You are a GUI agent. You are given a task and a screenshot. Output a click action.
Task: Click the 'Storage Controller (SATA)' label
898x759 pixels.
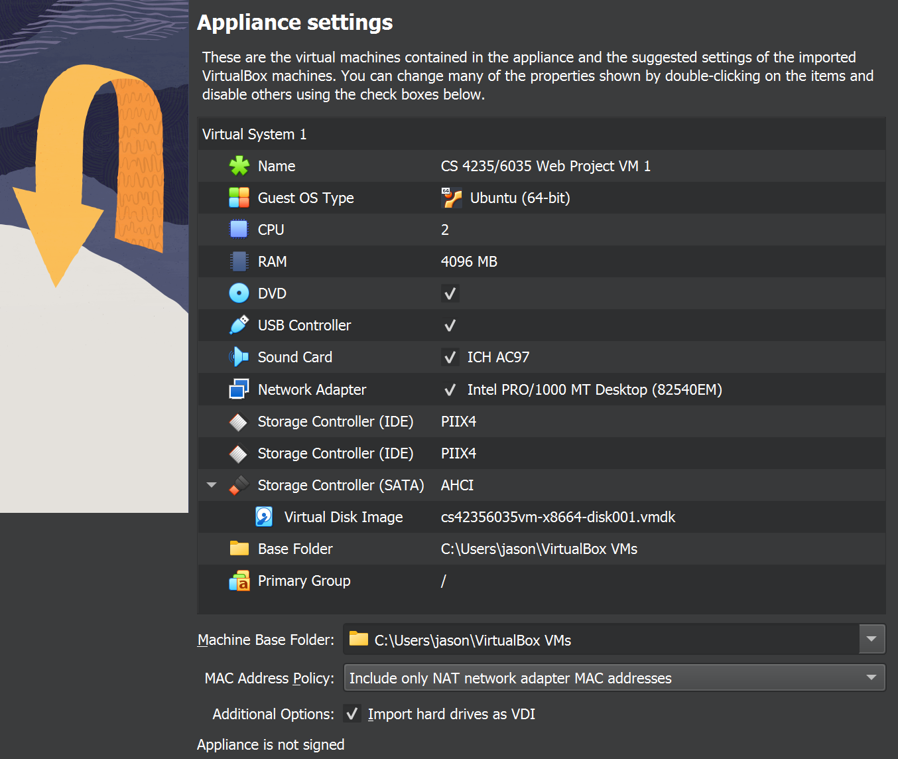[341, 485]
